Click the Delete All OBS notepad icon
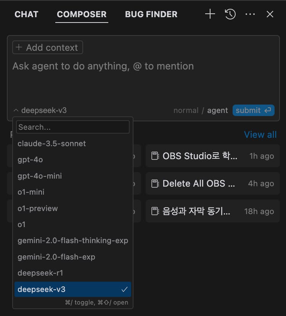This screenshot has width=286, height=316. tap(155, 184)
